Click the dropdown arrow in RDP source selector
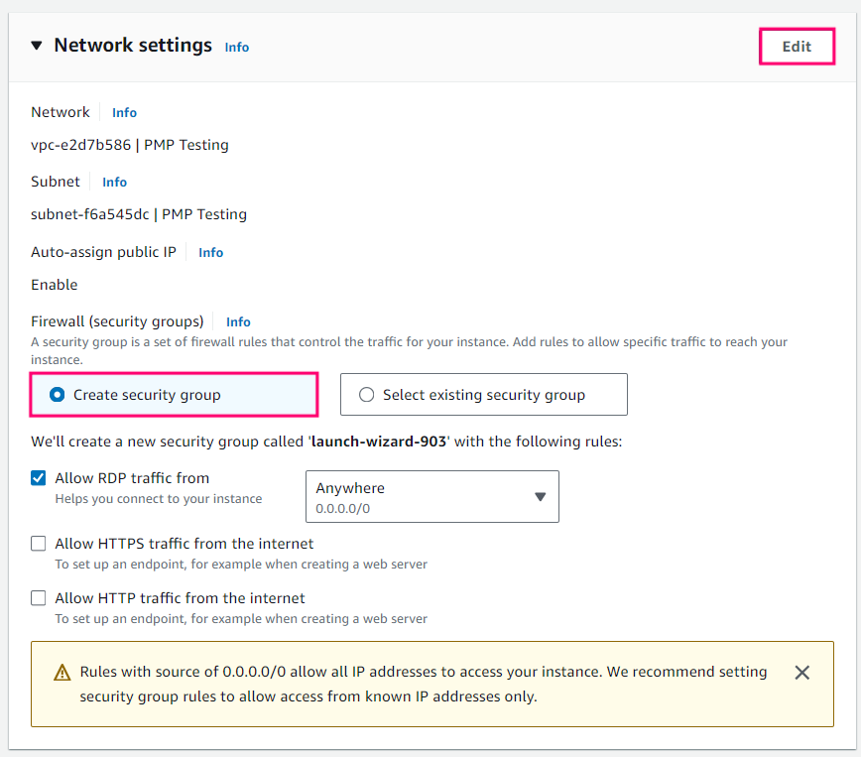Viewport: 861px width, 757px height. tap(541, 497)
